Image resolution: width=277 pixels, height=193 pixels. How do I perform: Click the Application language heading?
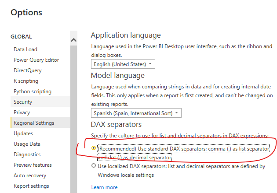(126, 35)
